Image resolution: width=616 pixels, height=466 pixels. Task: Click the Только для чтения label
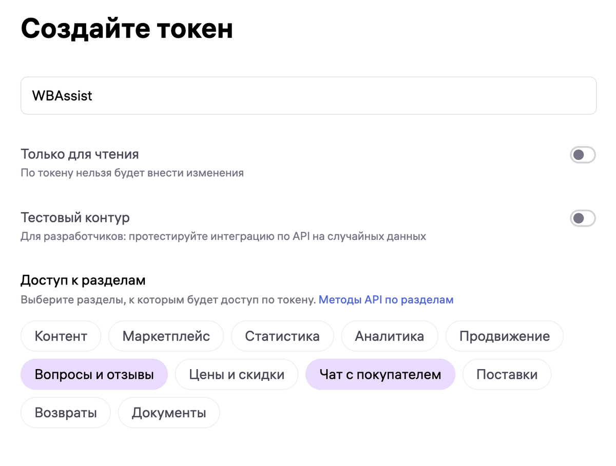tap(80, 154)
